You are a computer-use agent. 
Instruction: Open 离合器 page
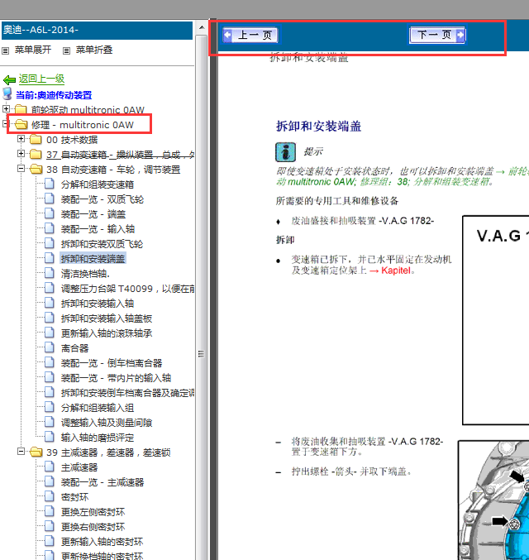click(74, 348)
